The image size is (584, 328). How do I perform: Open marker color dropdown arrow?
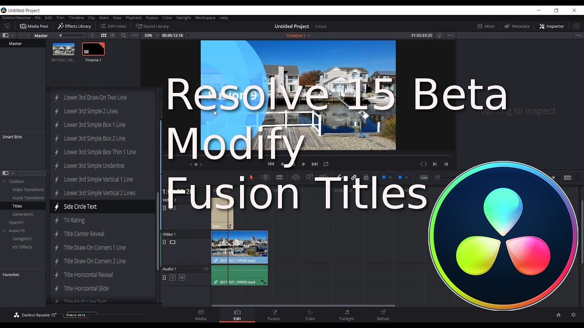click(406, 177)
